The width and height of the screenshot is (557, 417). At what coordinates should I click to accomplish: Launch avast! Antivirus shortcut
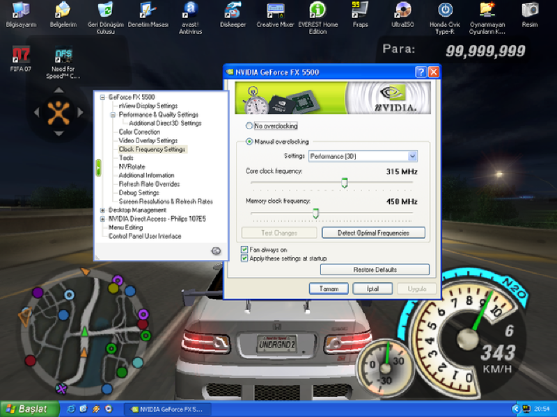click(190, 18)
